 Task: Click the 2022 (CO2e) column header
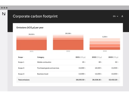click(x=97, y=57)
